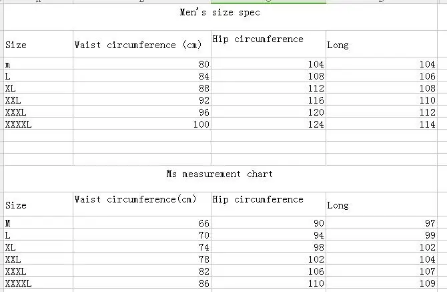
Task: Select waist value 78
Action: coord(142,259)
